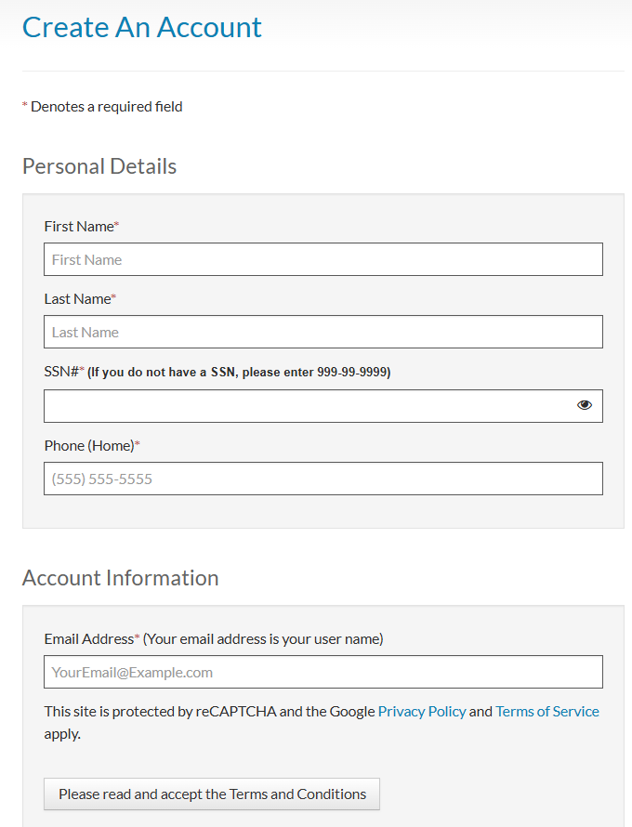Click the Personal Details section heading

(x=99, y=166)
